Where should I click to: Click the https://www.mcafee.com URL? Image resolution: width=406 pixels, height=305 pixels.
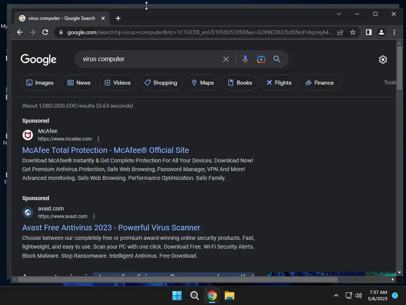[65, 139]
